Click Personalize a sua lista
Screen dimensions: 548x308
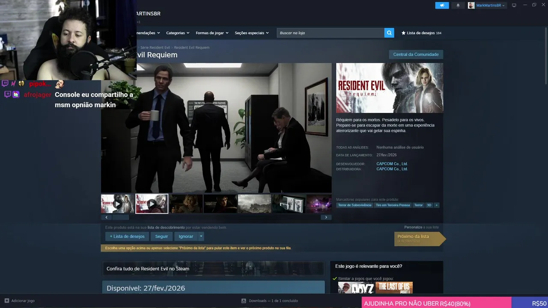pyautogui.click(x=421, y=227)
